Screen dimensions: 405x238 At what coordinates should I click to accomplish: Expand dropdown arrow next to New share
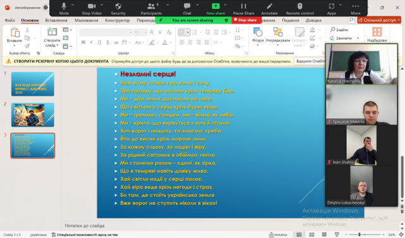point(225,5)
